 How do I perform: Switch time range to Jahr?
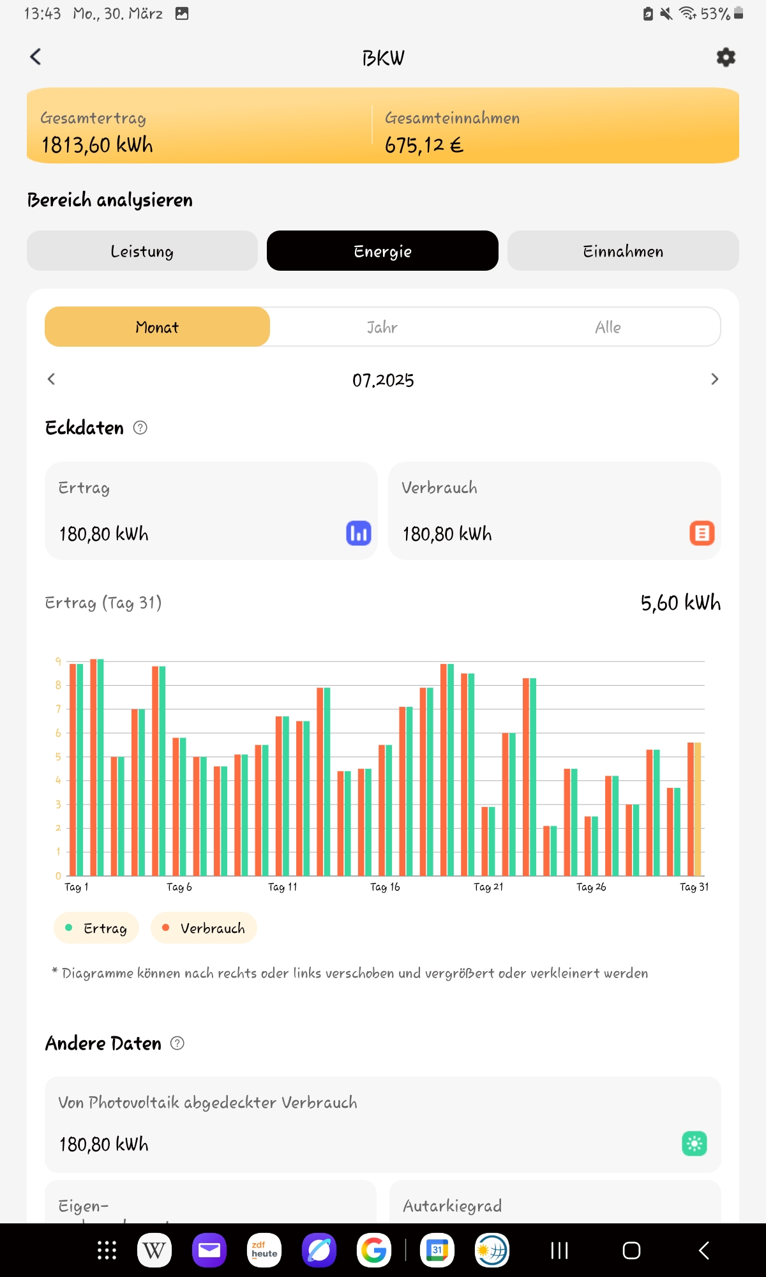click(x=382, y=327)
